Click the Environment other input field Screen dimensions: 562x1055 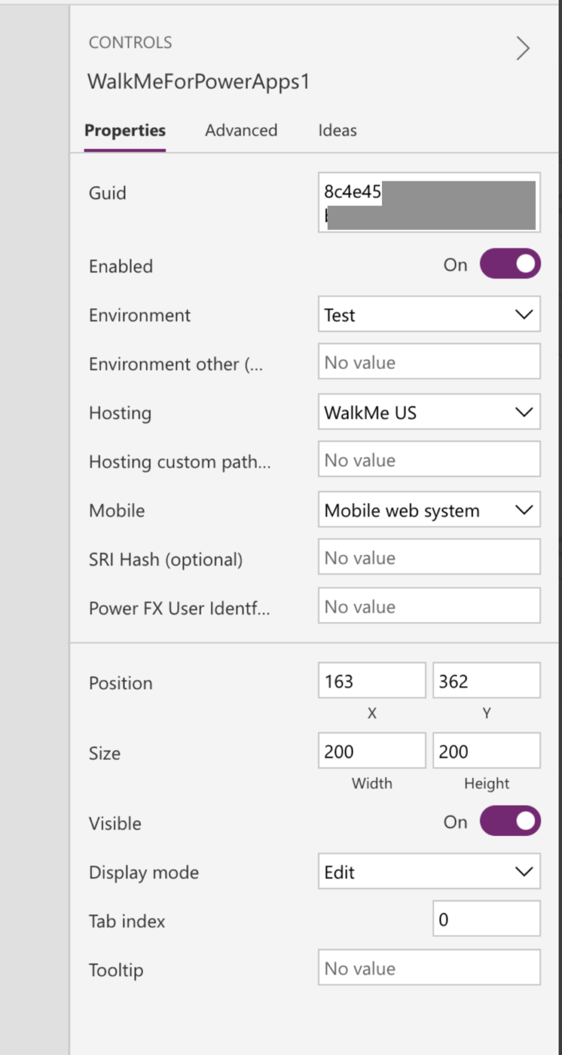coord(429,362)
